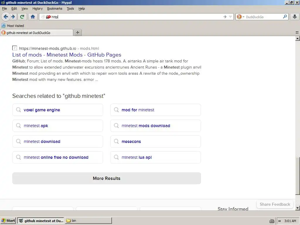
Task: Search related: mesecons
Action: pos(156,142)
